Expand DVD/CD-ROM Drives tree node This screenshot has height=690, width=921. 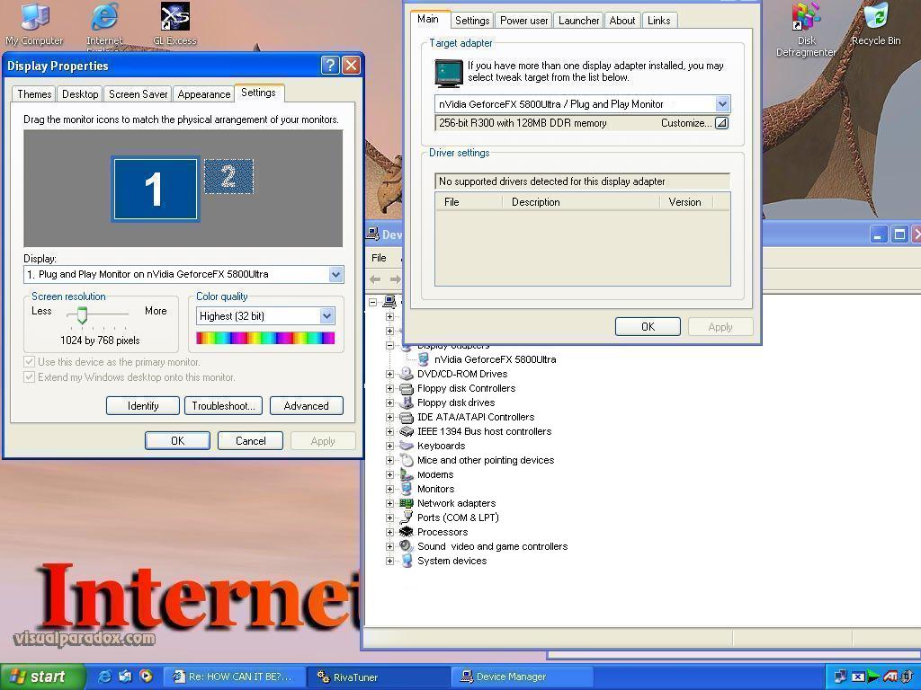click(x=389, y=374)
